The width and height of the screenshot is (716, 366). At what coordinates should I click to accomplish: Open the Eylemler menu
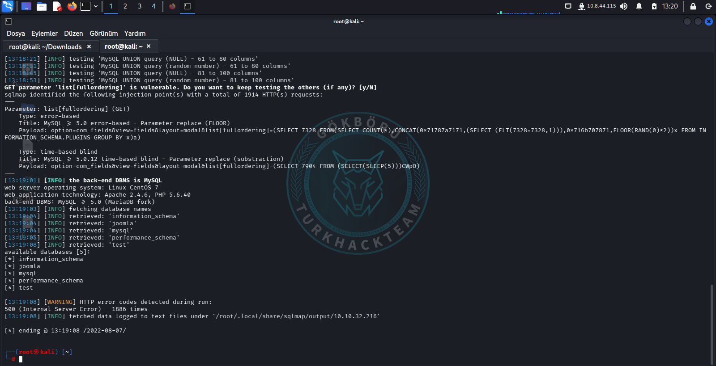pos(44,34)
